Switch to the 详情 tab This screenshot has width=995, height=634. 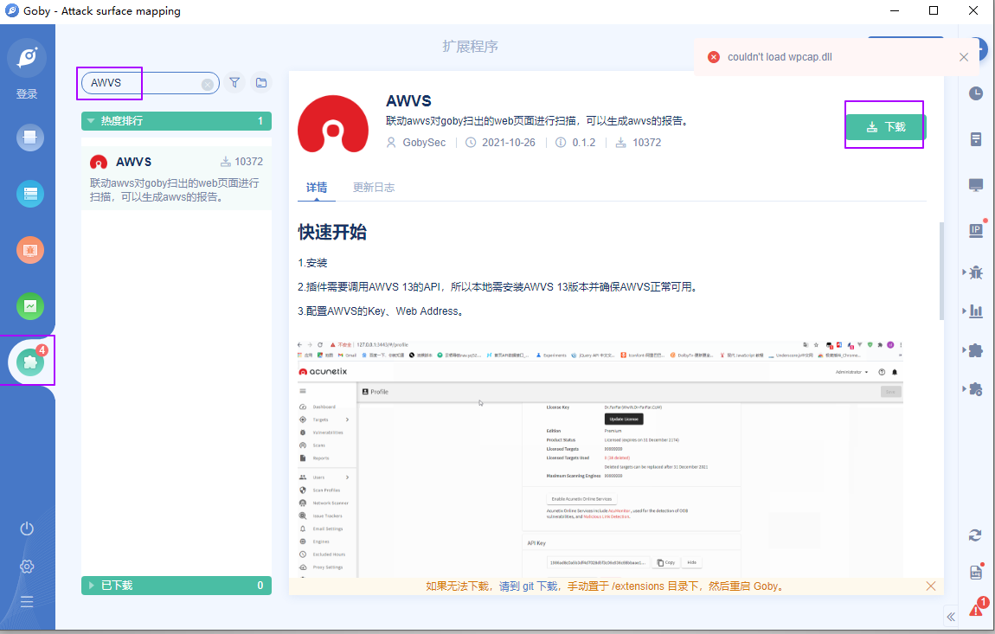pyautogui.click(x=317, y=188)
